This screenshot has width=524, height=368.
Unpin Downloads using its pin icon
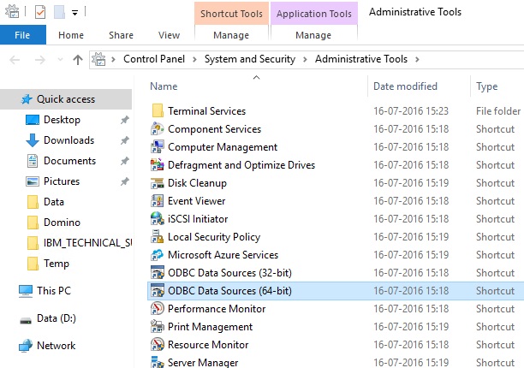(x=125, y=140)
